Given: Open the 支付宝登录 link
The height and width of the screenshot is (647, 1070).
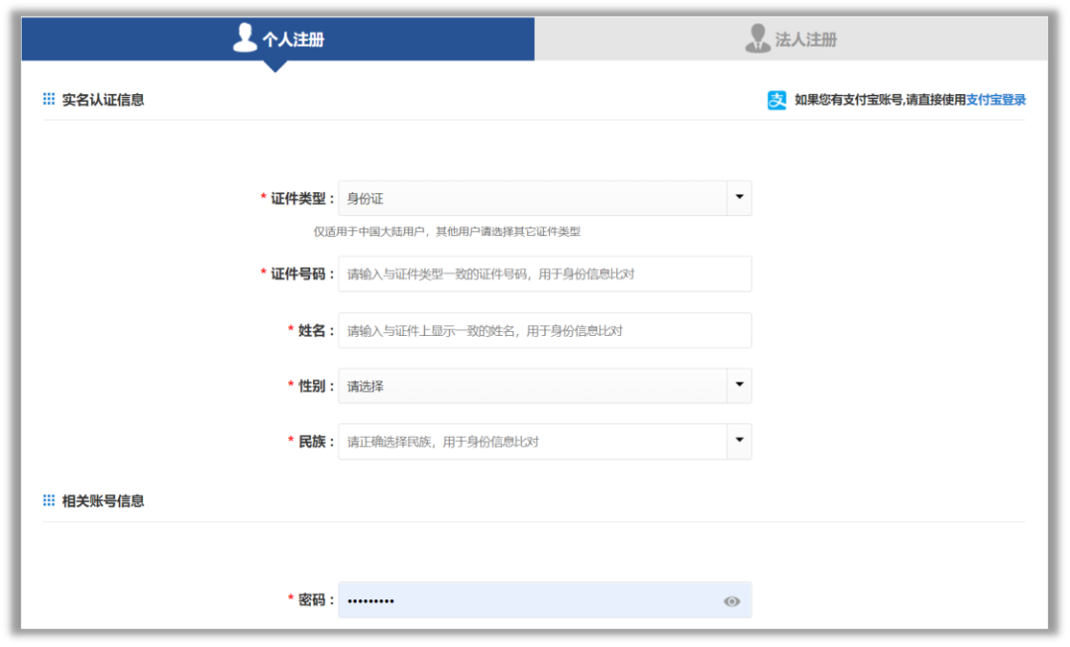Looking at the screenshot, I should coord(996,100).
